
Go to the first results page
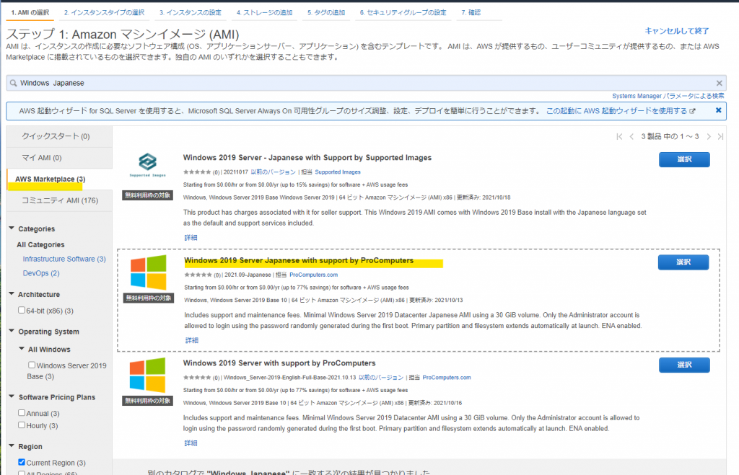(619, 136)
